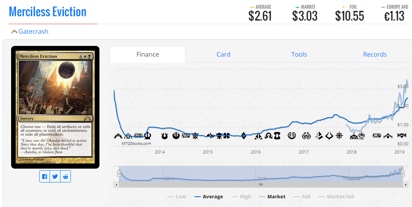Click the Shadows over Innistrad set symbol
412x207 pixels.
pos(269,136)
